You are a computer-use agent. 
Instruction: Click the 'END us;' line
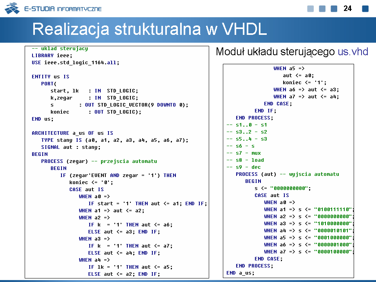tap(42, 119)
